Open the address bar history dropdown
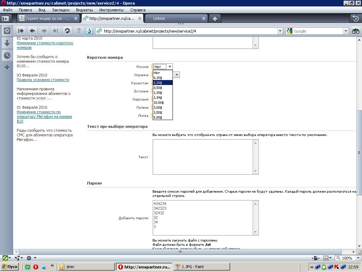 tap(280, 31)
